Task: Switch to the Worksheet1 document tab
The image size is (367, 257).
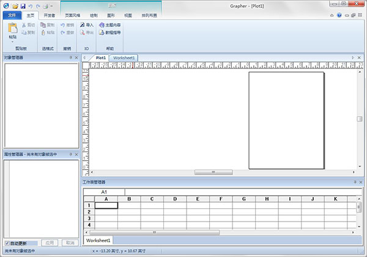Action: pos(124,57)
